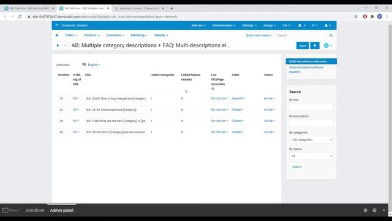Image resolution: width=392 pixels, height=221 pixels.
Task: Open Marketing menu
Action: click(x=139, y=36)
